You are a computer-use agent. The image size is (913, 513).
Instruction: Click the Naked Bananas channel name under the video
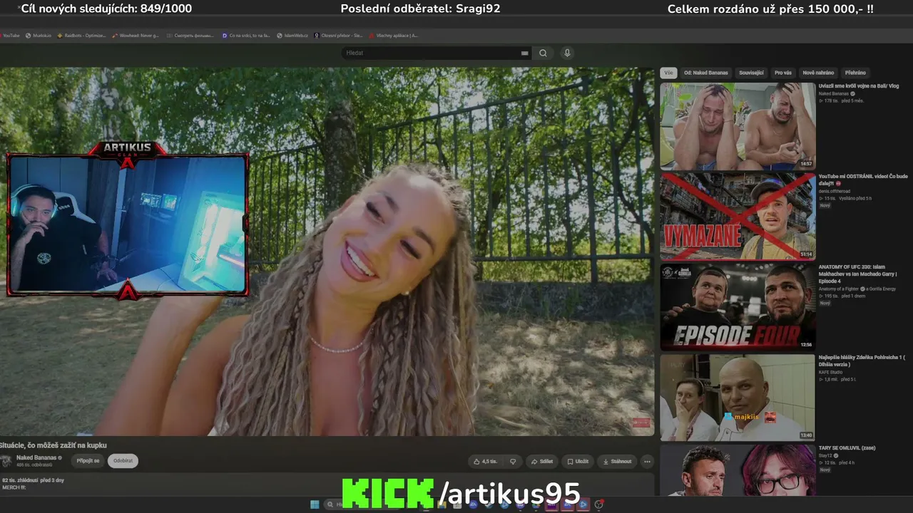[36, 457]
